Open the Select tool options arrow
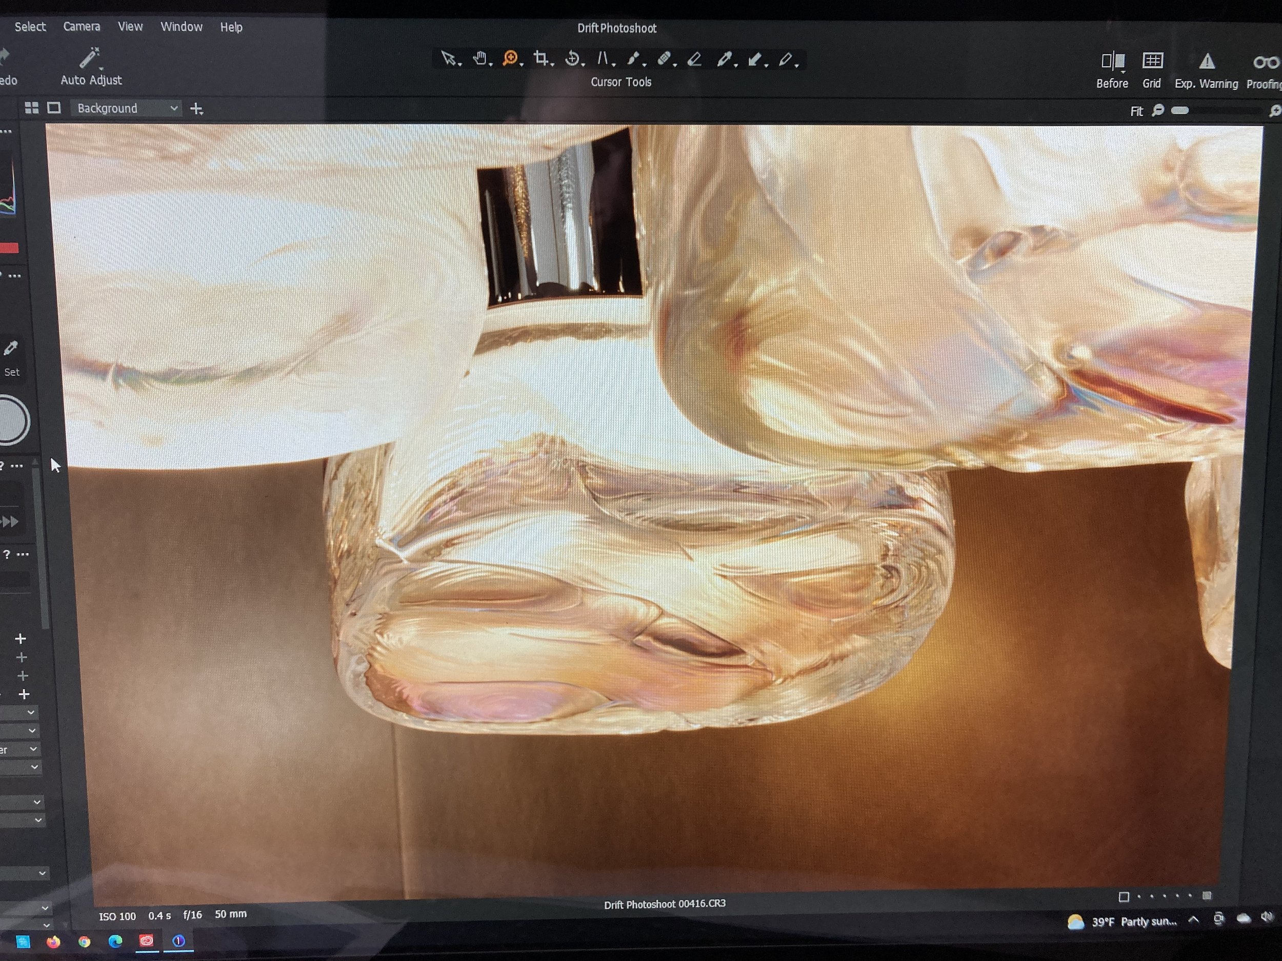The width and height of the screenshot is (1282, 961). coord(460,64)
